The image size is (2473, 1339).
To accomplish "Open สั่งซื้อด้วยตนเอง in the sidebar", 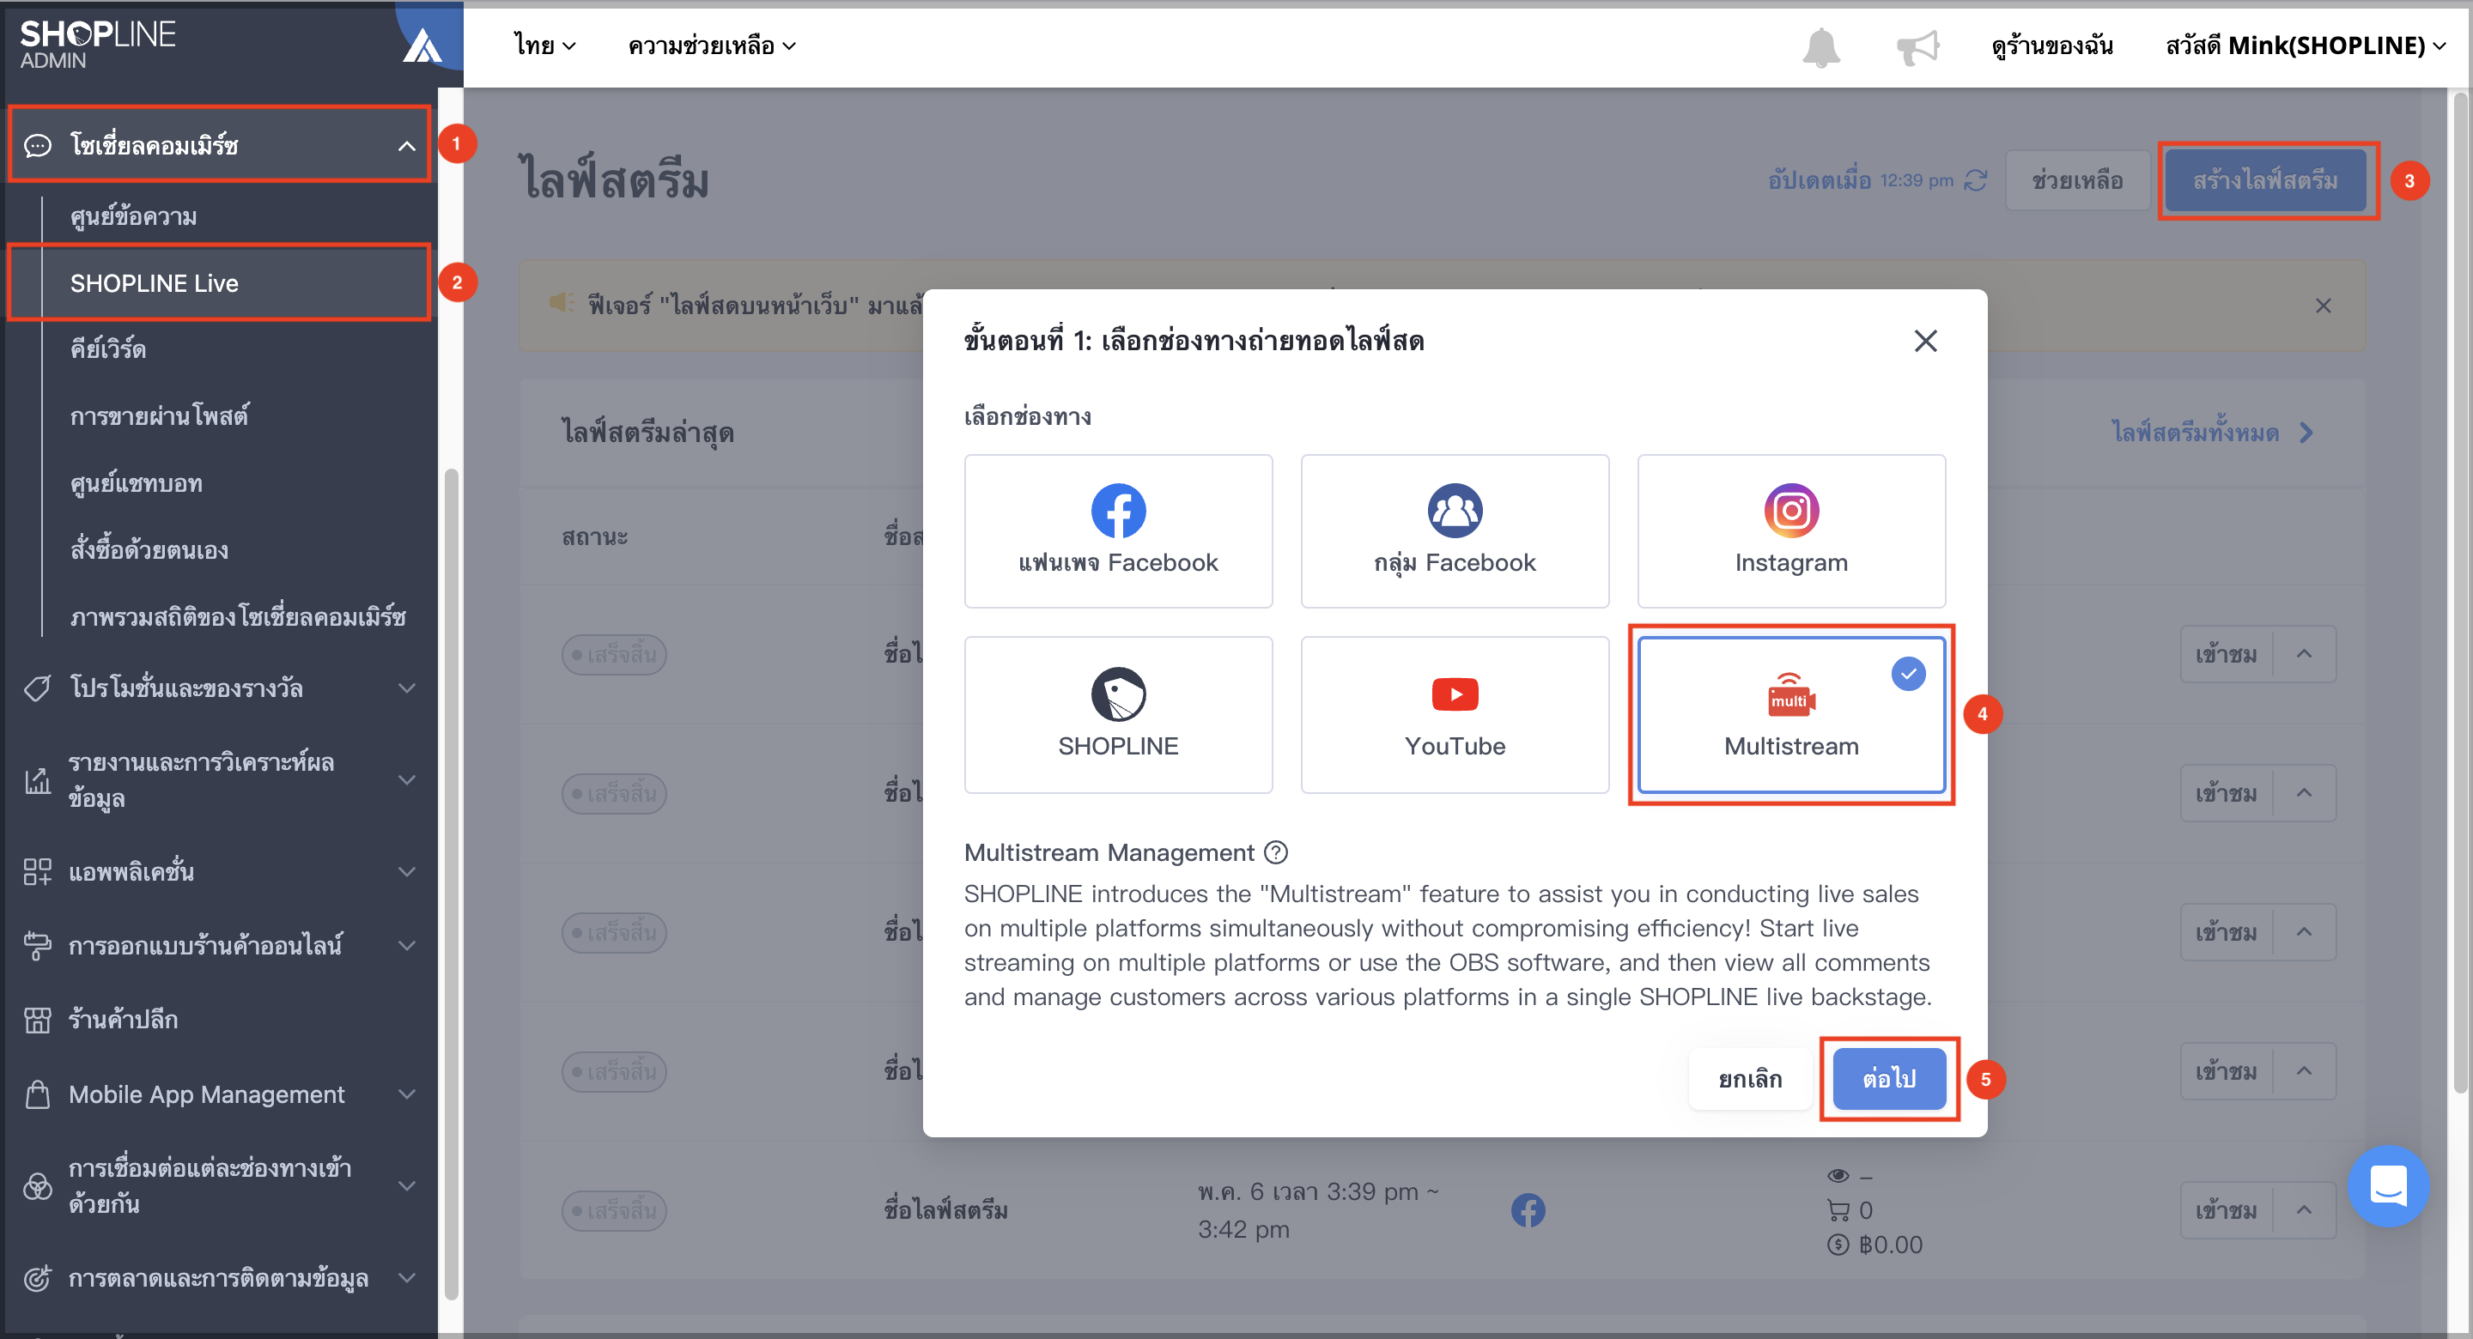I will 149,550.
